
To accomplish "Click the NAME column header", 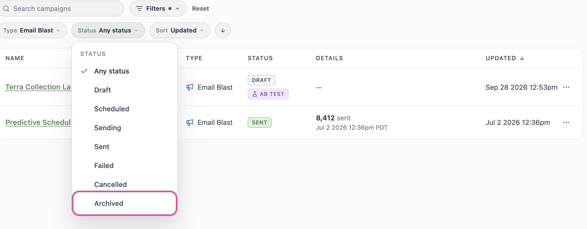I will tap(15, 58).
